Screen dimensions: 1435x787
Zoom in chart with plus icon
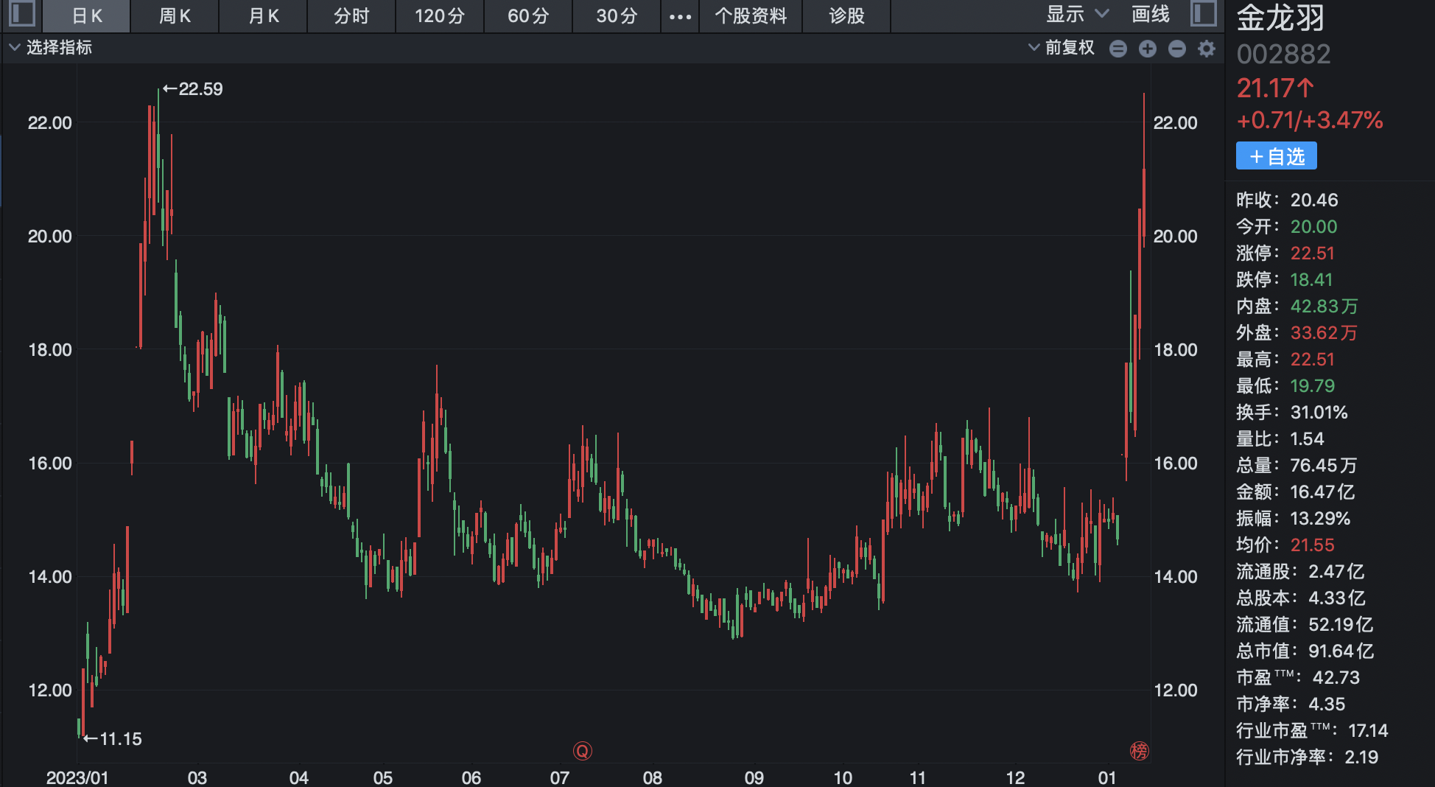tap(1147, 49)
